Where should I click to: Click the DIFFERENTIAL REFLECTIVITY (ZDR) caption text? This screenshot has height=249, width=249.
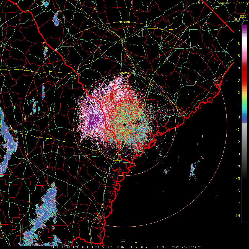(x=89, y=247)
